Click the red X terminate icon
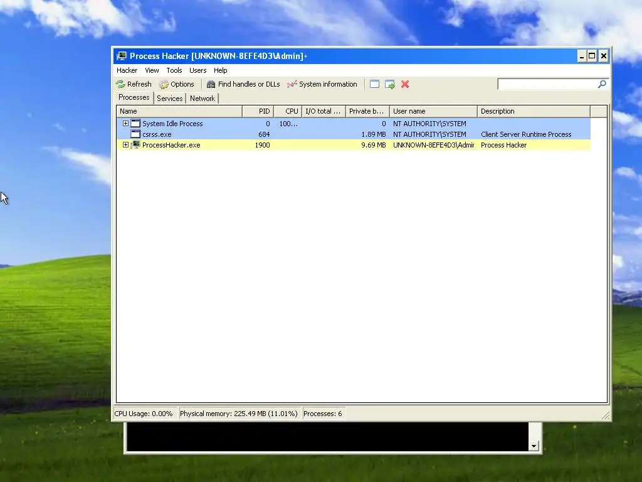Viewport: 642px width, 482px height. point(405,84)
